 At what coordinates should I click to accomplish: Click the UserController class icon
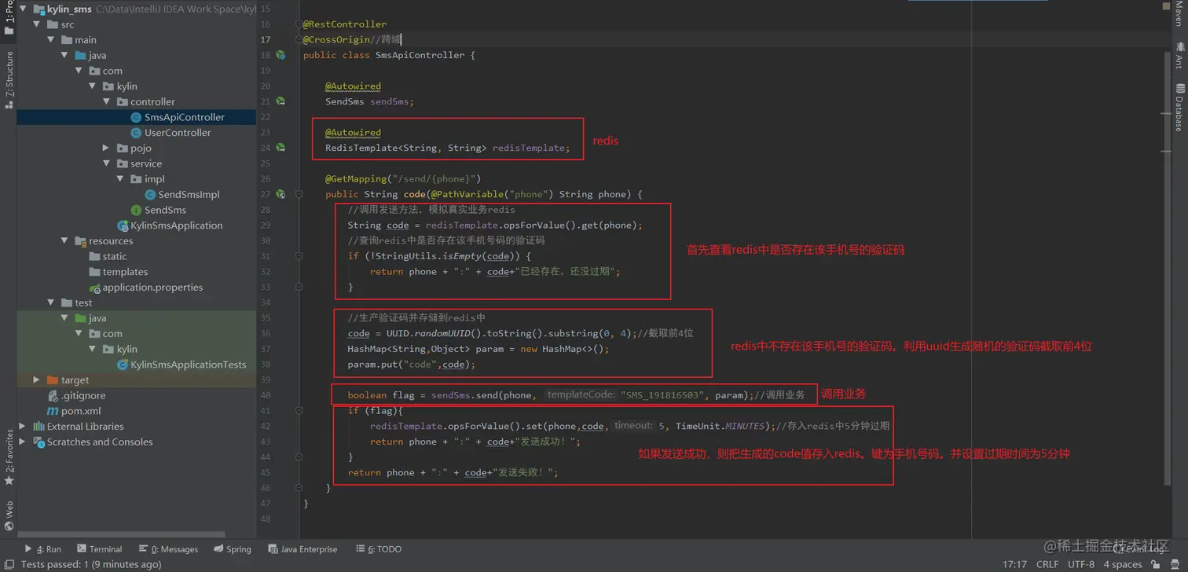[136, 133]
